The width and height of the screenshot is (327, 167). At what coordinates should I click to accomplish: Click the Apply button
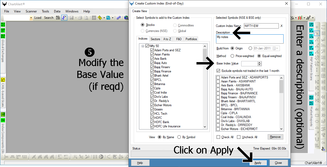(258, 163)
